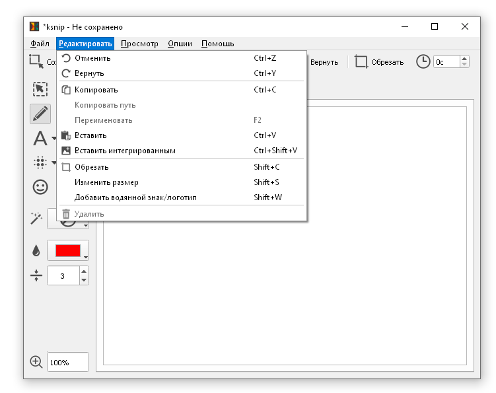
Task: Click the ksnip application icon in title bar
Action: click(34, 26)
